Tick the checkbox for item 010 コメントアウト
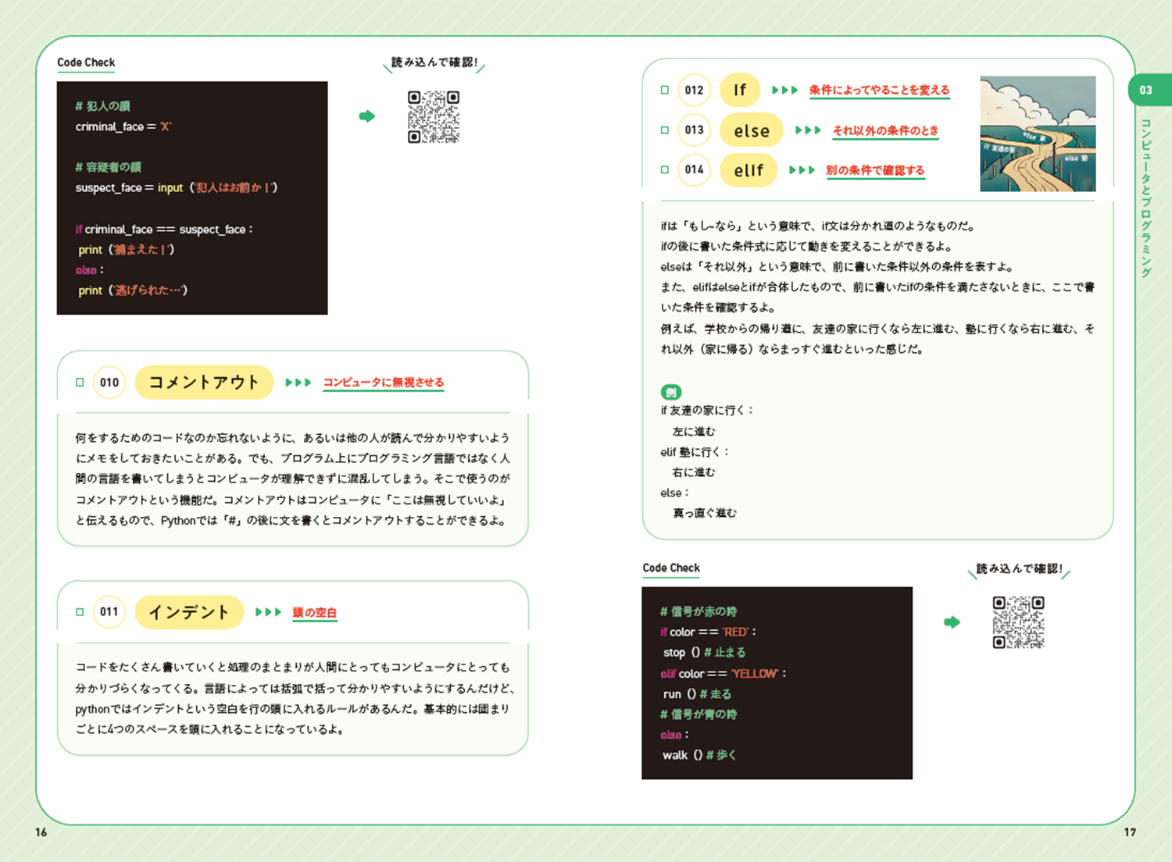 tap(80, 383)
